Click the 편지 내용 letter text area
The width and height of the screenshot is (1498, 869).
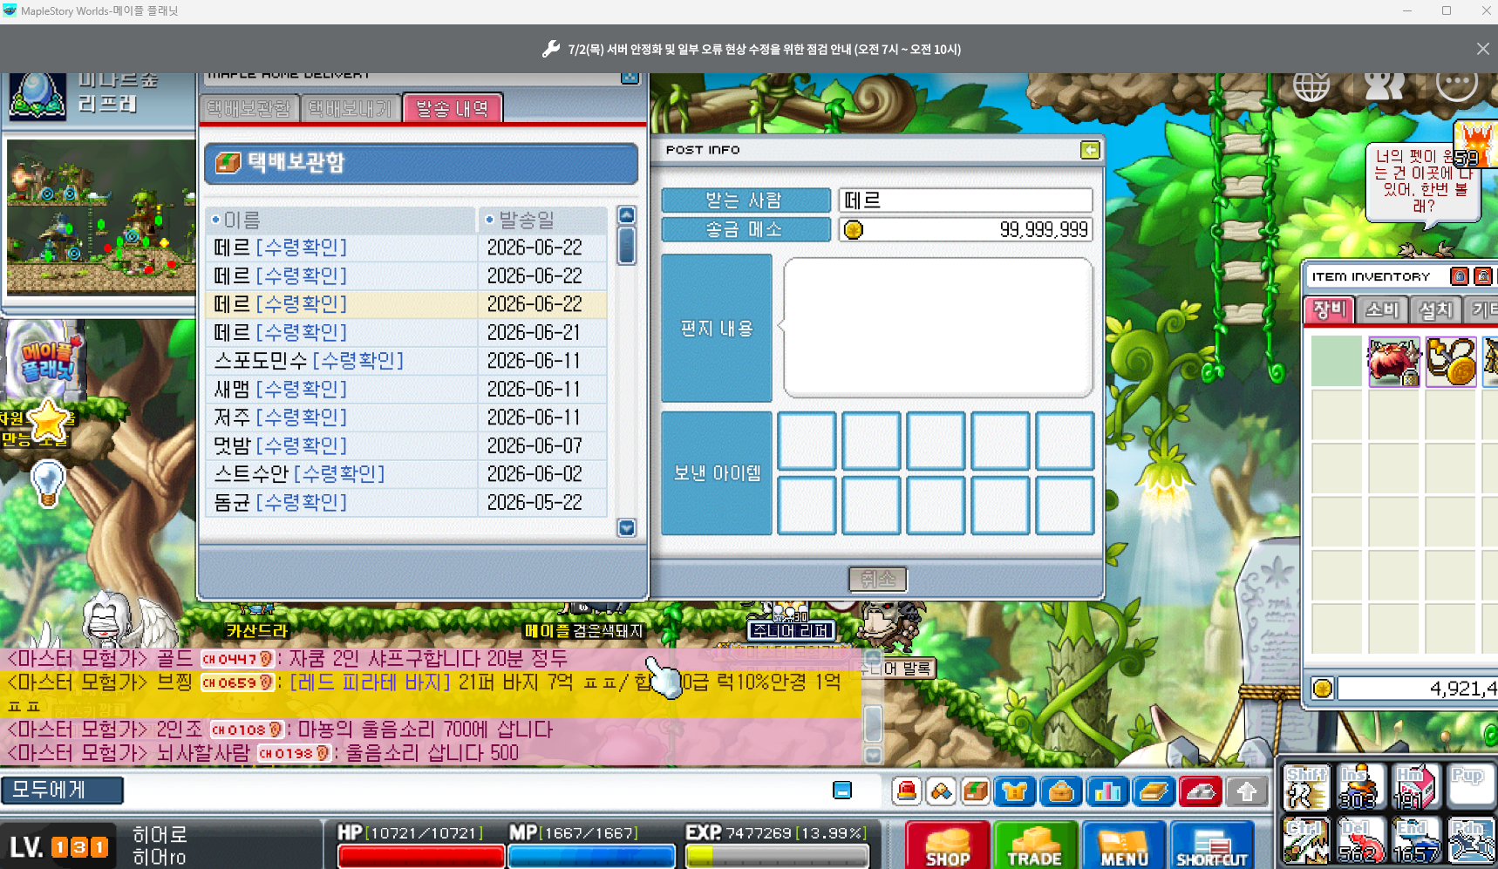pos(938,327)
